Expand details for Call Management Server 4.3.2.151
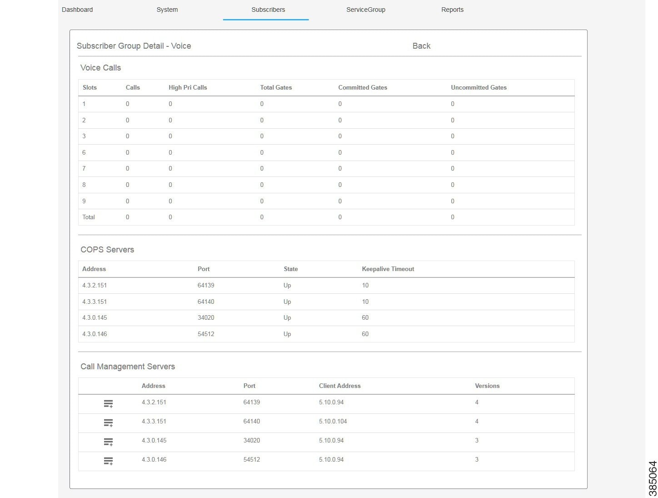Viewport: 658px width, 498px height. click(108, 404)
